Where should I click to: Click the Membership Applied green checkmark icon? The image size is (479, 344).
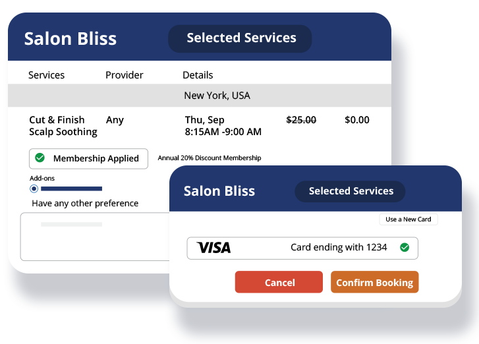pos(40,158)
